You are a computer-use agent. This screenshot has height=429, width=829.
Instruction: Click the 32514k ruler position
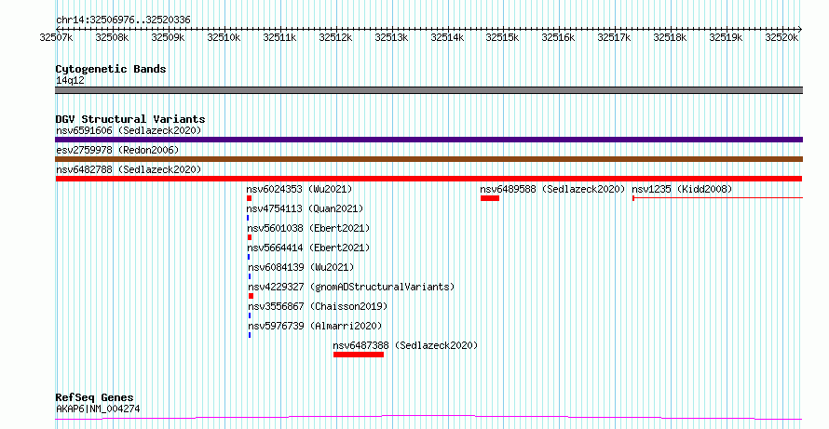click(x=447, y=37)
